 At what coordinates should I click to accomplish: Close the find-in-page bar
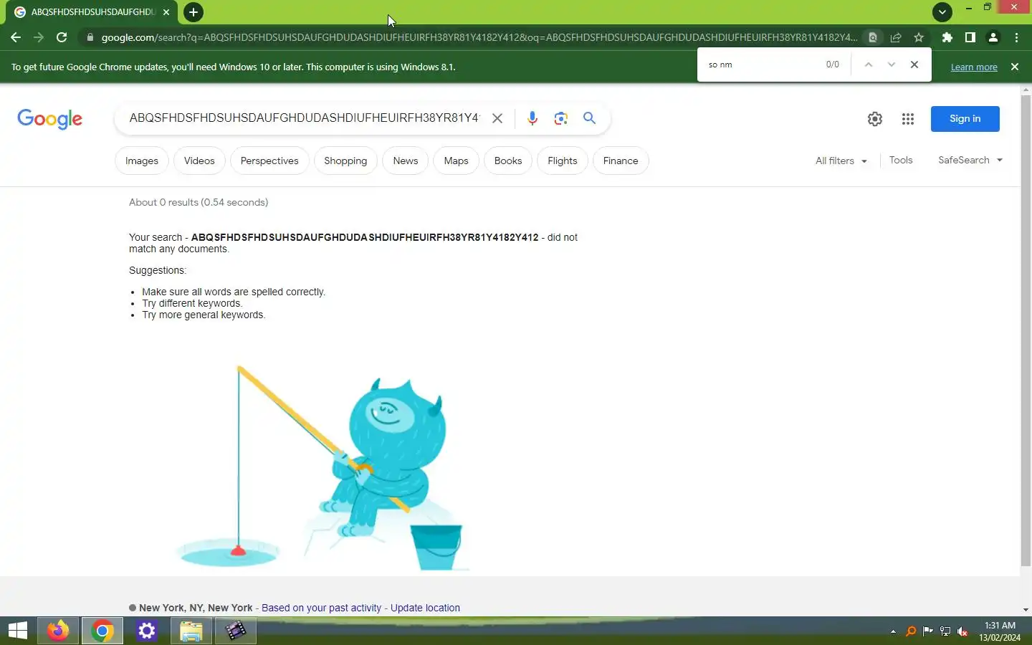point(914,64)
